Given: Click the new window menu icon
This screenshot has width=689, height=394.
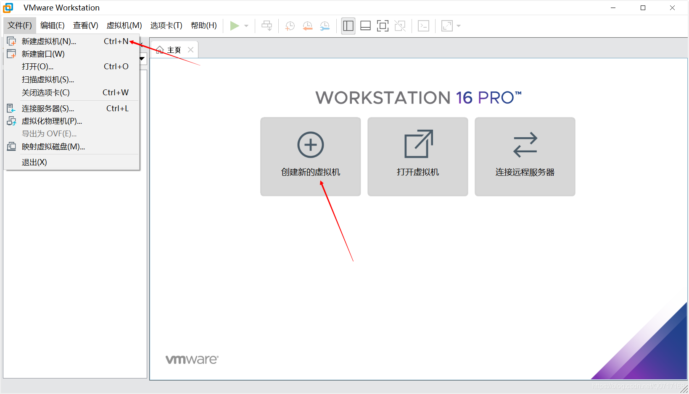Looking at the screenshot, I should 11,54.
